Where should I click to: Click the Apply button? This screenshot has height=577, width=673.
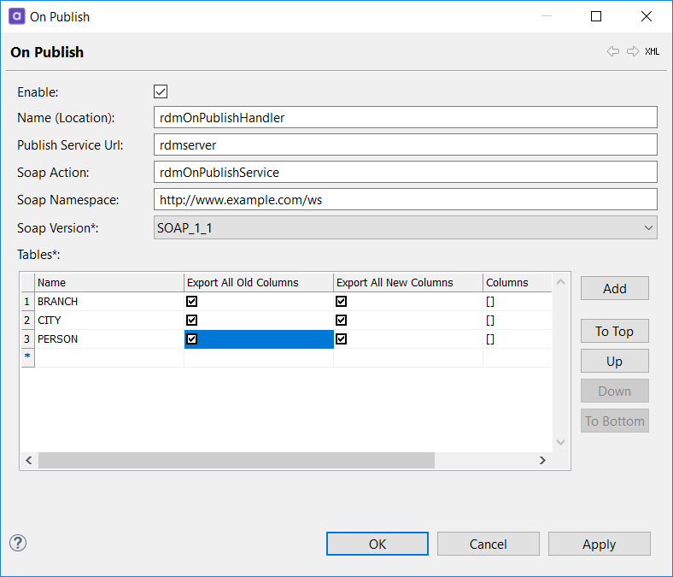coord(599,544)
